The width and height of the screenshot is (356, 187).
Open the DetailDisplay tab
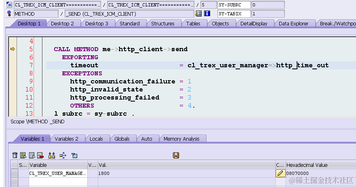click(254, 23)
